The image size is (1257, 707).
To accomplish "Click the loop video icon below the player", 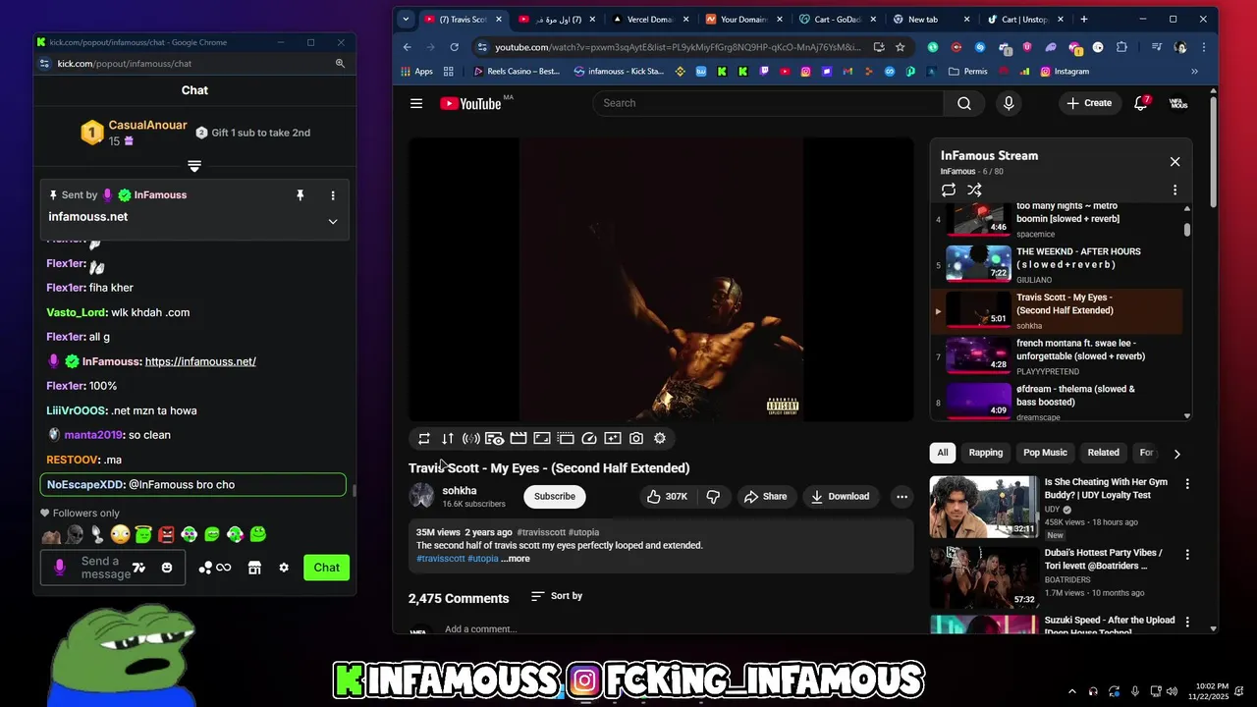I will point(424,439).
